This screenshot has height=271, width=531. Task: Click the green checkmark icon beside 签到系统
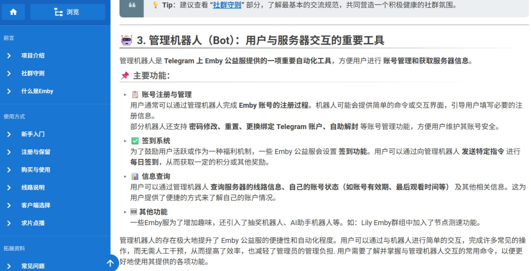[x=135, y=141]
